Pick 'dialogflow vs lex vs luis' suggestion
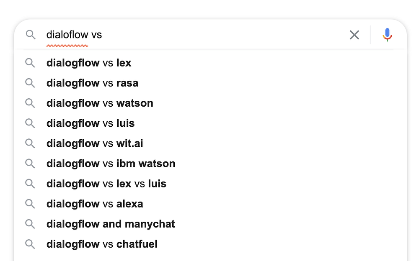 [106, 184]
